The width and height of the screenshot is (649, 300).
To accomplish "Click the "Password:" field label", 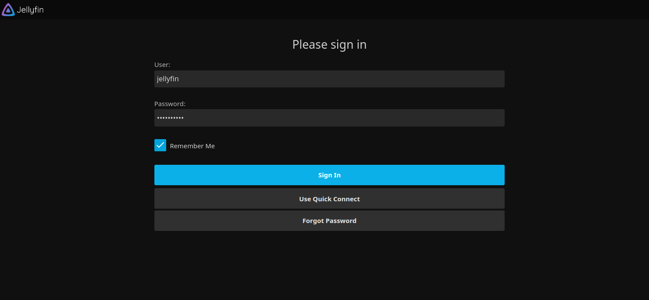I will [x=170, y=104].
